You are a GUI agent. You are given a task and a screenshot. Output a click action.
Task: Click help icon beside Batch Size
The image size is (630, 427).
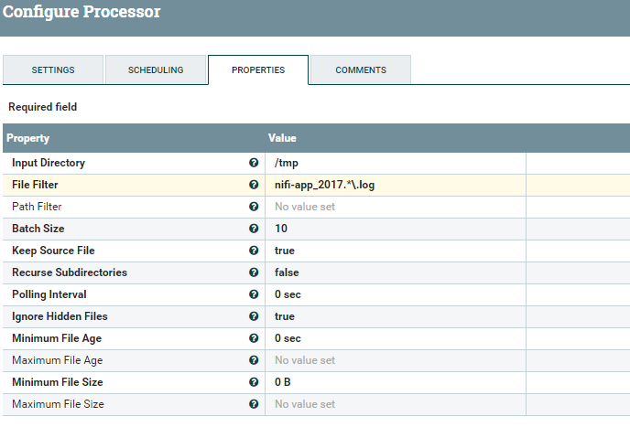click(254, 229)
